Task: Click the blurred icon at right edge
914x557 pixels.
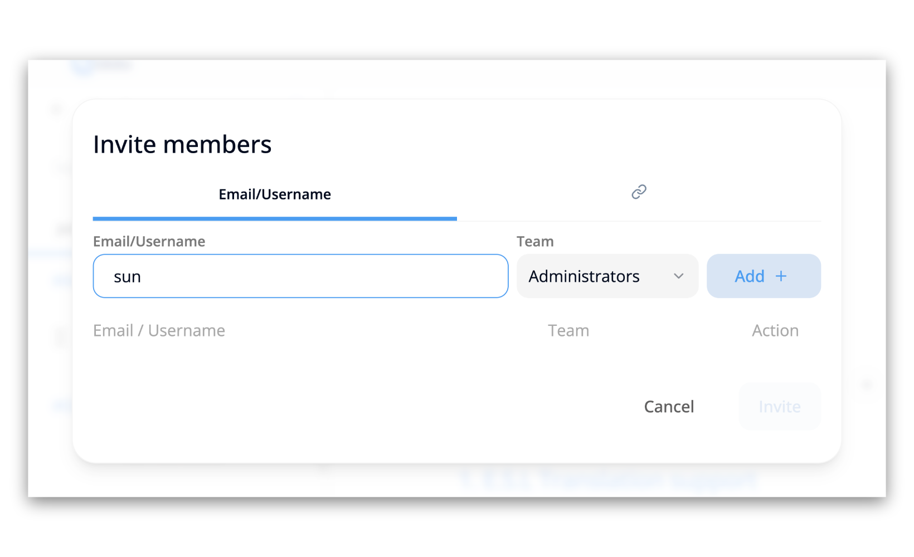Action: 867,385
